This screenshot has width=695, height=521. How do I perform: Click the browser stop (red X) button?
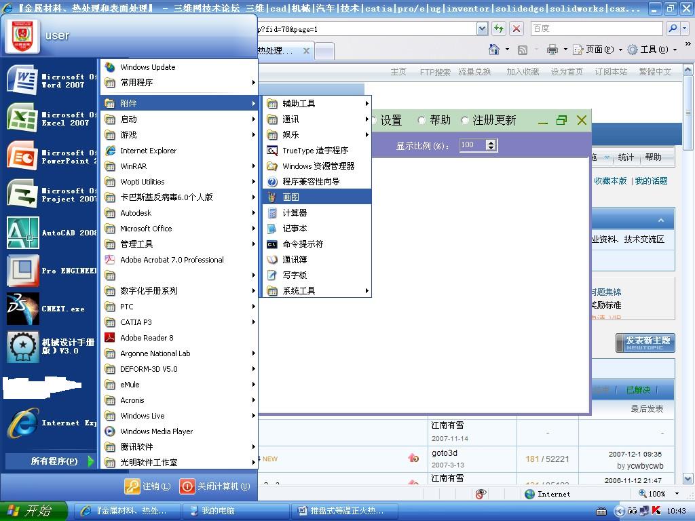(516, 28)
